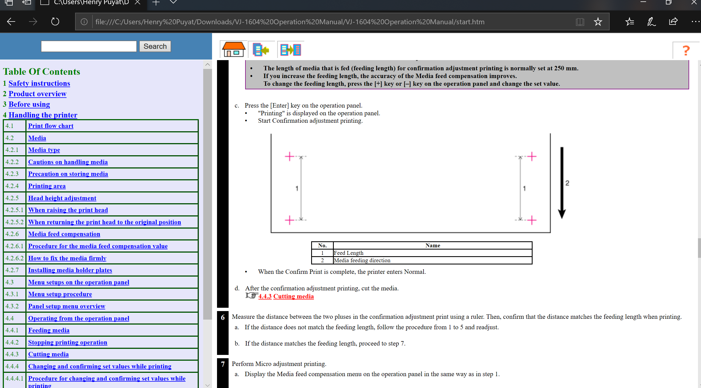Add page to favorites star
The width and height of the screenshot is (701, 388).
coord(598,22)
